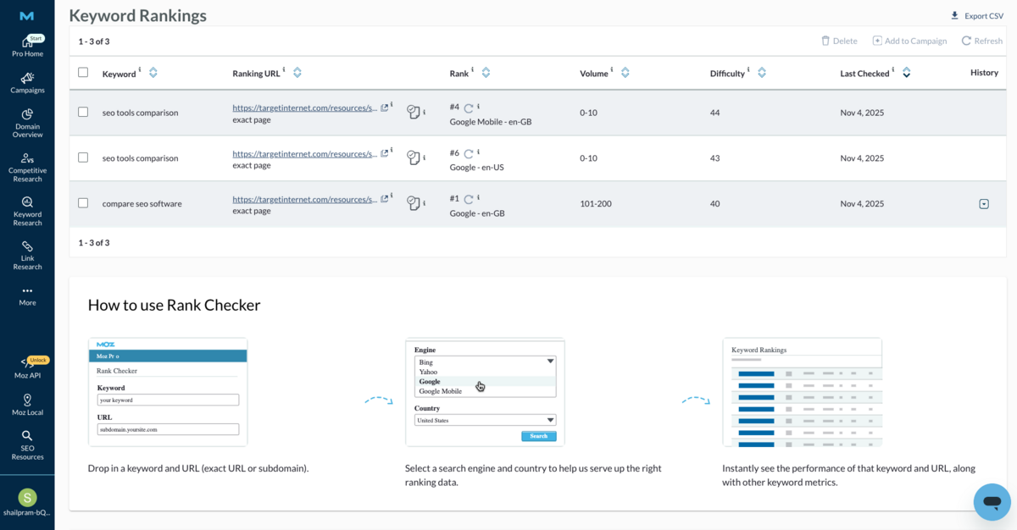
Task: Open the Moz logo home
Action: 27,16
